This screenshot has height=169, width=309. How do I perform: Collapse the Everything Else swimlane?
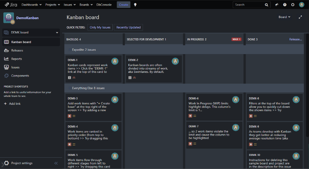point(69,88)
